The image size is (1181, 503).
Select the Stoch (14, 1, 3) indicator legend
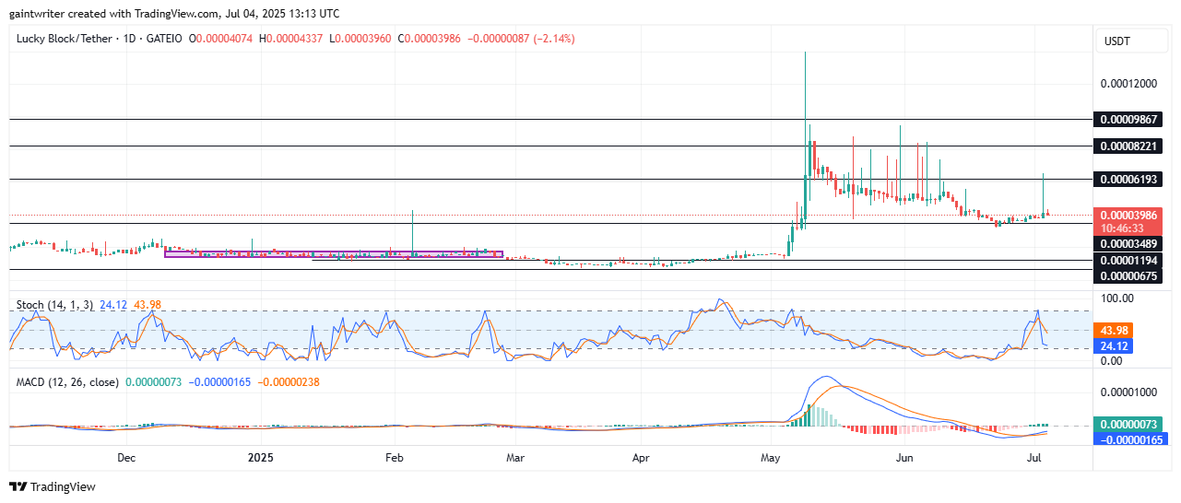55,305
